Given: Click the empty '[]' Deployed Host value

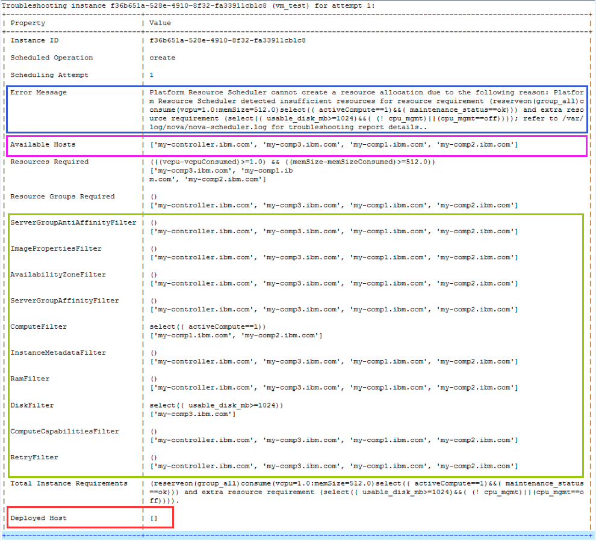Looking at the screenshot, I should [x=154, y=518].
